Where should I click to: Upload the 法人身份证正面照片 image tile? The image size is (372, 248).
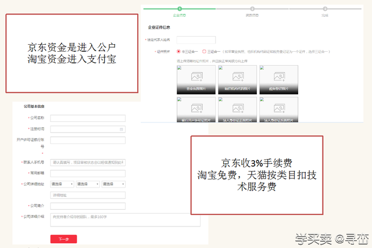coord(237,110)
